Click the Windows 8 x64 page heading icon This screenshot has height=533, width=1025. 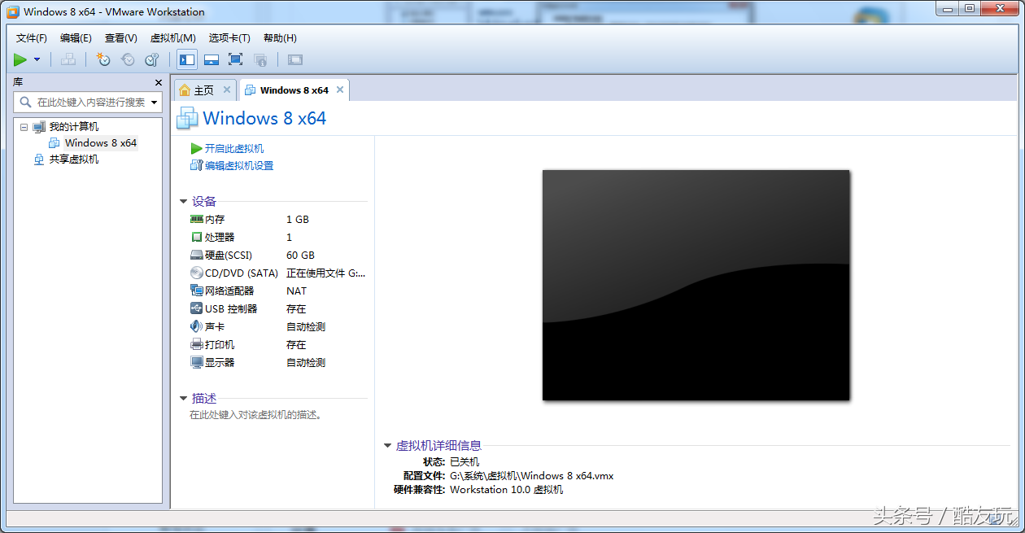coord(187,118)
